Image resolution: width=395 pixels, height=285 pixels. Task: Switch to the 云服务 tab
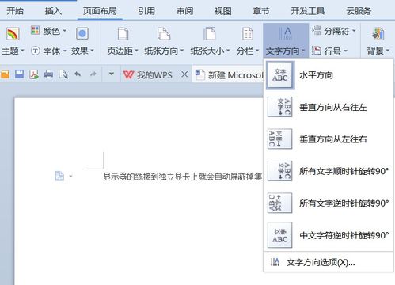pyautogui.click(x=359, y=11)
